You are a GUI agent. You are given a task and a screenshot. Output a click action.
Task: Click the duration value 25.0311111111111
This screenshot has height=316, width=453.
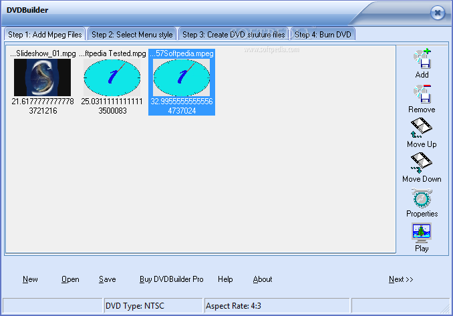coord(112,102)
